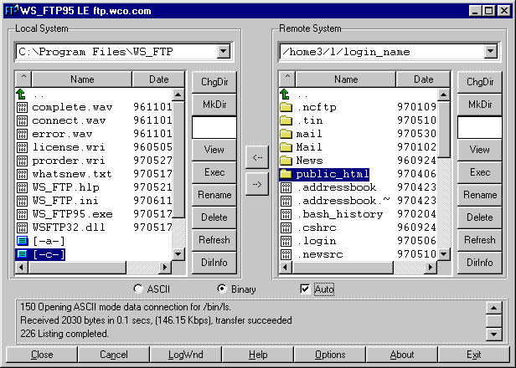Click the folder icon beside .tin
Image resolution: width=516 pixels, height=368 pixels.
pos(286,120)
